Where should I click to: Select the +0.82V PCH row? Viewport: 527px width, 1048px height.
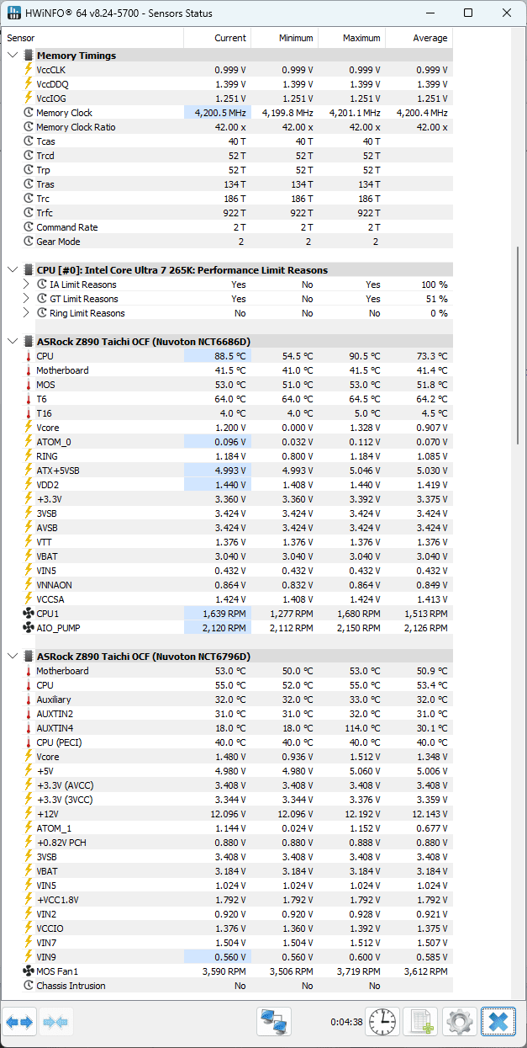(x=227, y=843)
